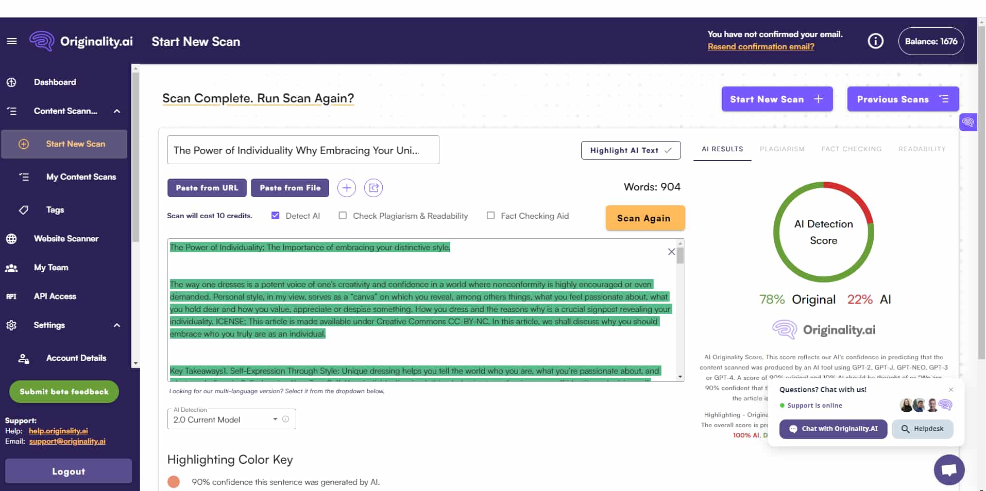Click the sidebar scroll down arrow

click(x=135, y=363)
